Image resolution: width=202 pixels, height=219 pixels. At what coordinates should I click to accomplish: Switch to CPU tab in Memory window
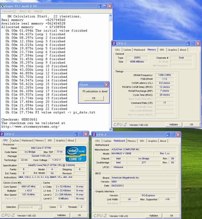[117, 50]
